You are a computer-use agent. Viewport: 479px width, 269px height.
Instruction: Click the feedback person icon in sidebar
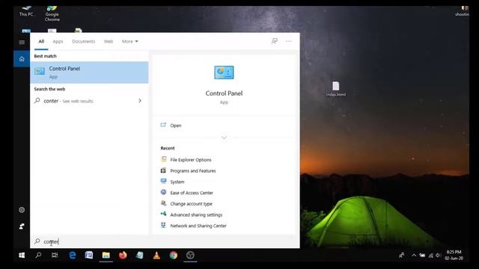[x=22, y=226]
